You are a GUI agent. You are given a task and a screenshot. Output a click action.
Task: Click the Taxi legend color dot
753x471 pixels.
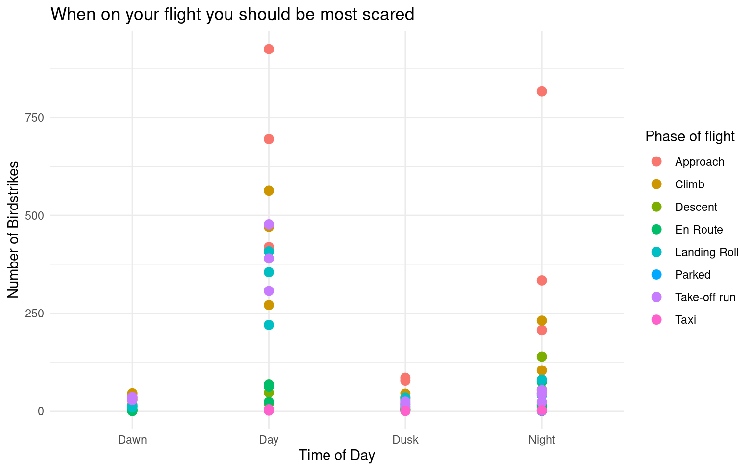click(656, 320)
